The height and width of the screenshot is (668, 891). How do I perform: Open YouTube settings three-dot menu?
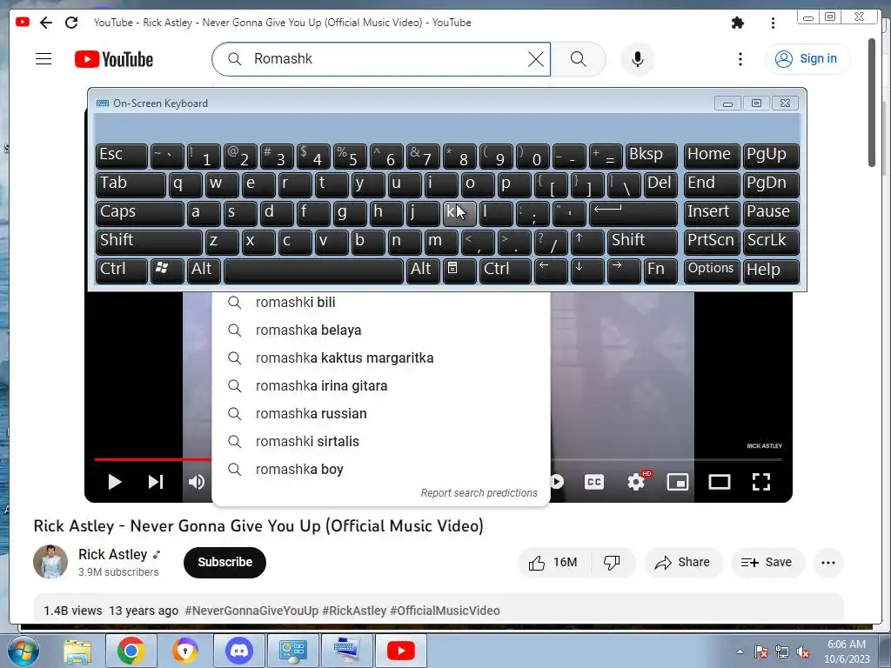(x=740, y=59)
